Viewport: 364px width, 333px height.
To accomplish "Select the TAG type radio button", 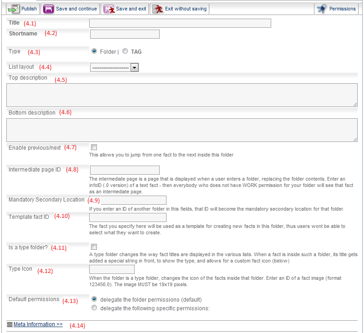I will click(125, 51).
